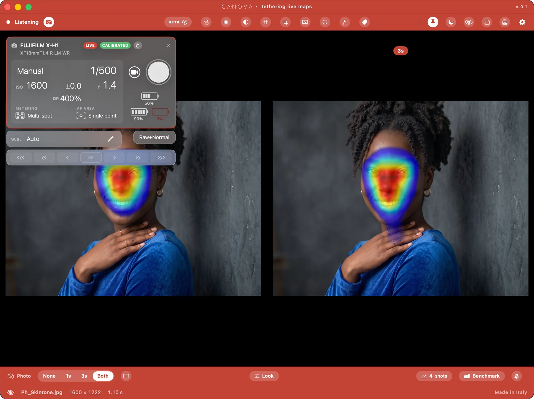
Task: Select the 1s heatmap option
Action: point(68,376)
